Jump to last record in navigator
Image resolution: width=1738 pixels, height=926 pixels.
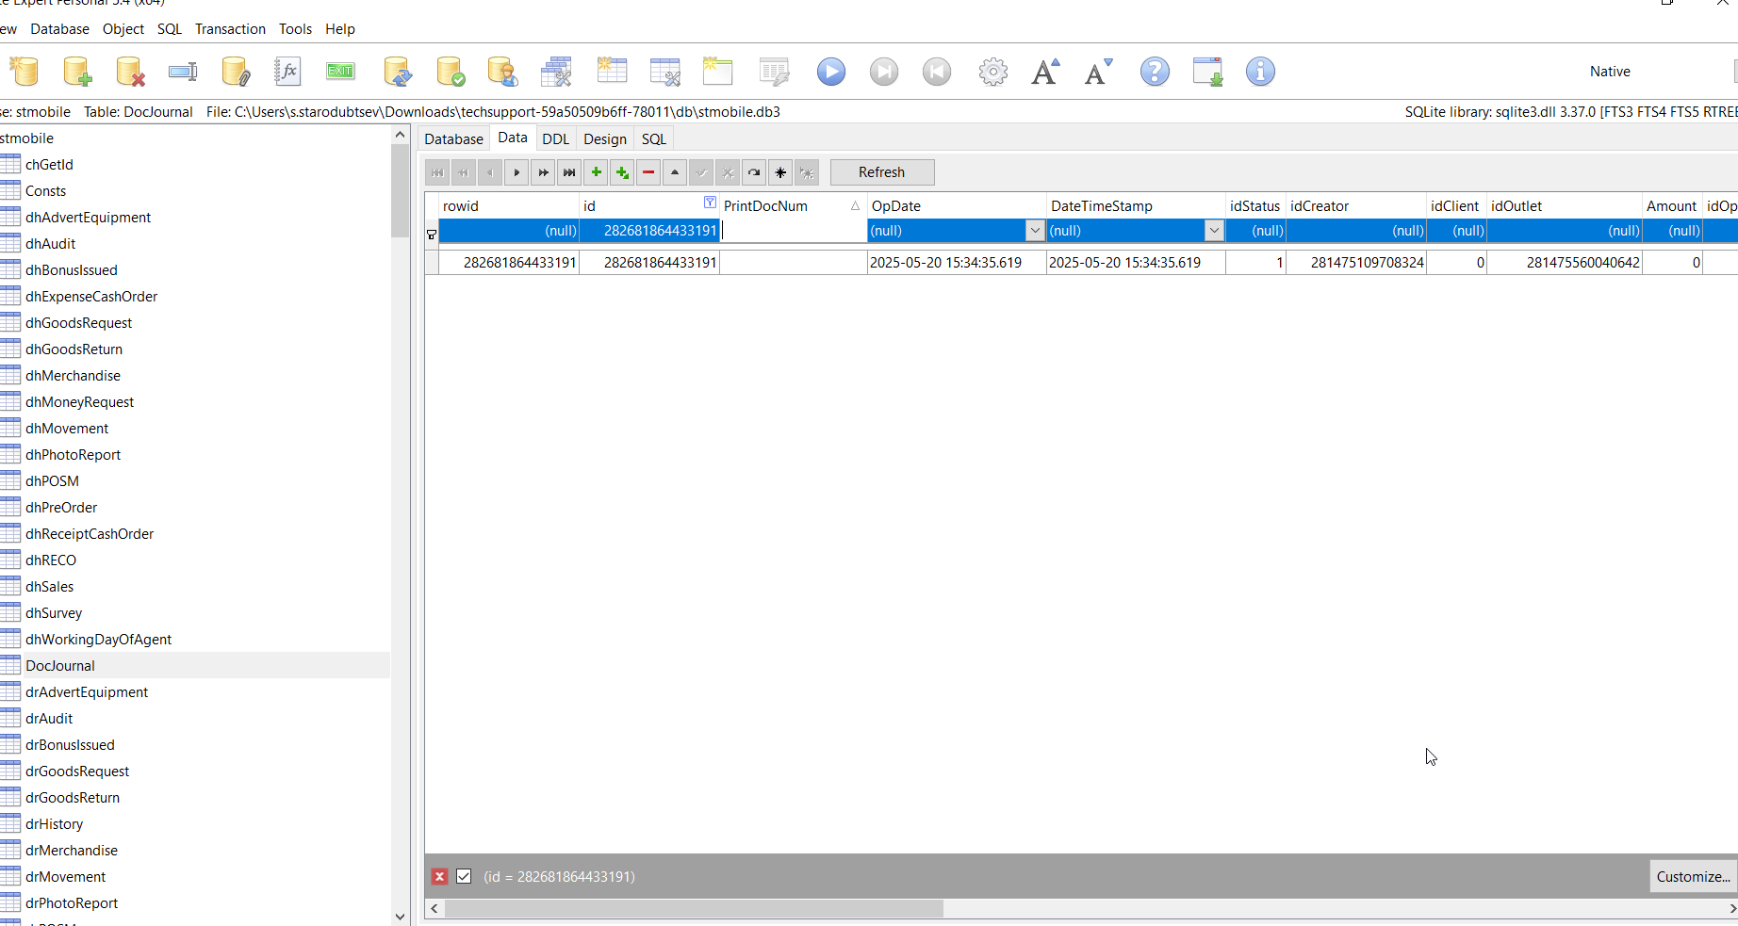click(569, 172)
